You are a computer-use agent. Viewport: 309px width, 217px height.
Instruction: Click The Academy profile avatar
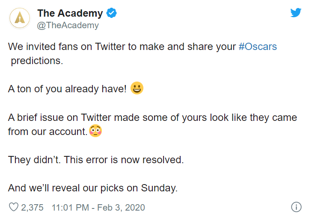coord(20,18)
